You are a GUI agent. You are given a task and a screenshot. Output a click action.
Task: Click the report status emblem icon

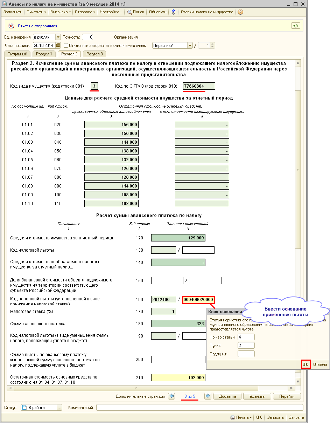12,26
